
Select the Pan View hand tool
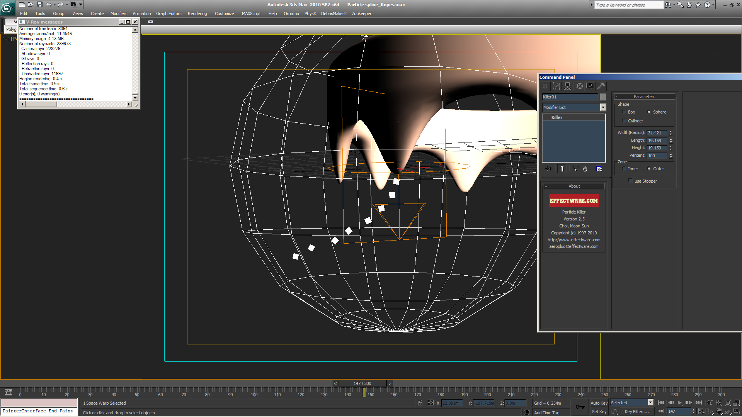click(x=719, y=412)
